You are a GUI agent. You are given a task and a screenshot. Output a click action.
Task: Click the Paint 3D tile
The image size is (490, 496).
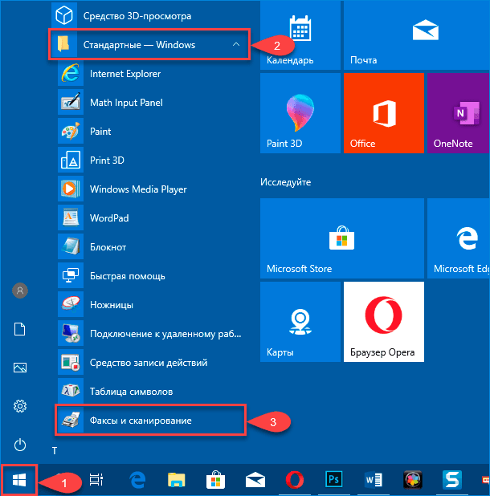[x=299, y=114]
